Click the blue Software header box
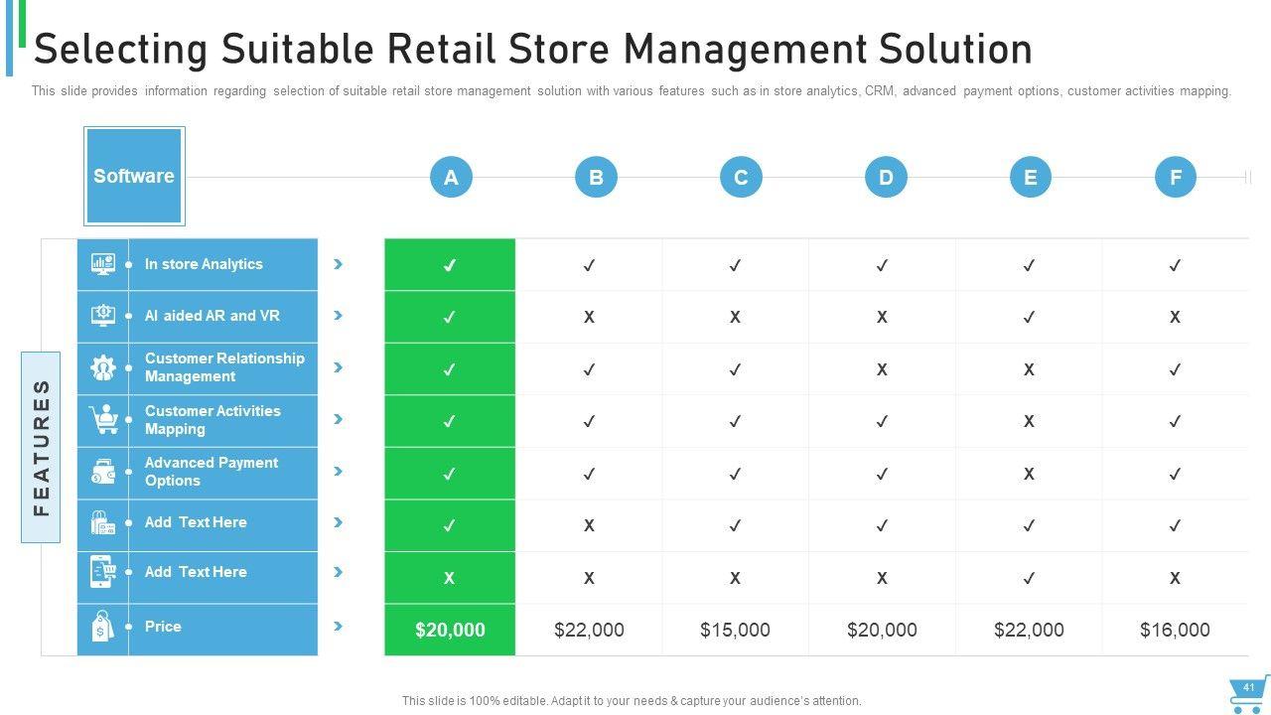1271x715 pixels. point(134,176)
